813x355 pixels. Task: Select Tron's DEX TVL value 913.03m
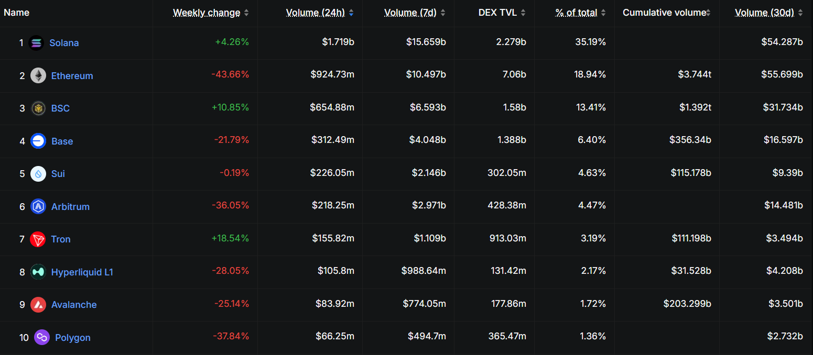507,238
